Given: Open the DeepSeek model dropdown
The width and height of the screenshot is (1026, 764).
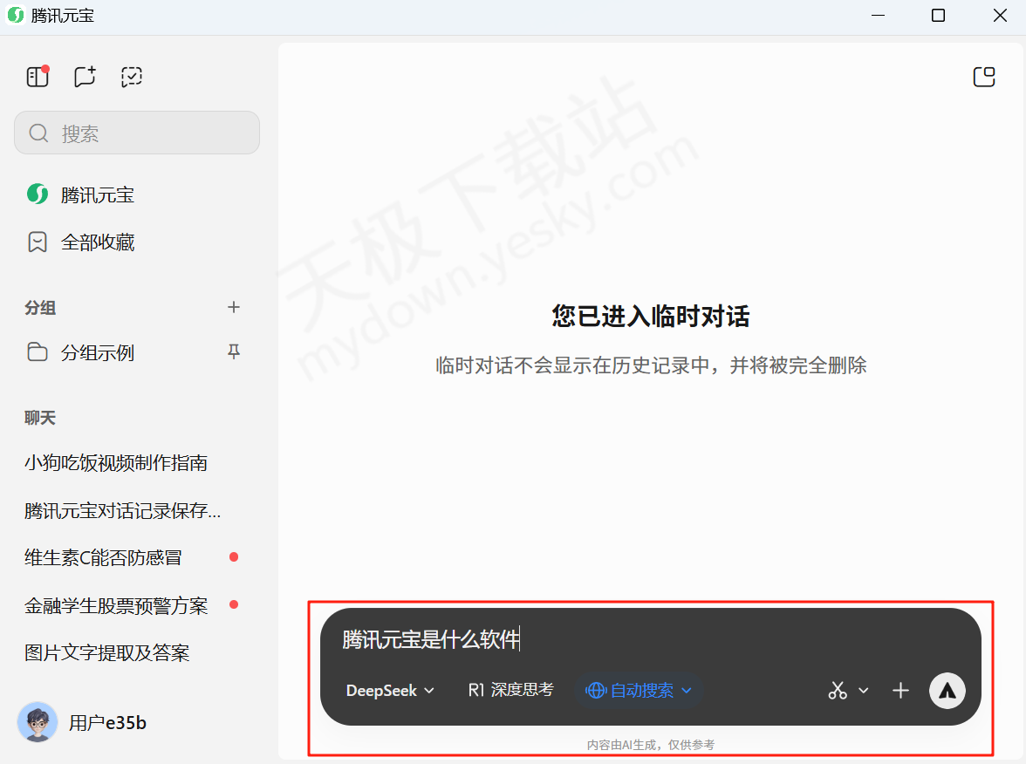Looking at the screenshot, I should click(390, 691).
